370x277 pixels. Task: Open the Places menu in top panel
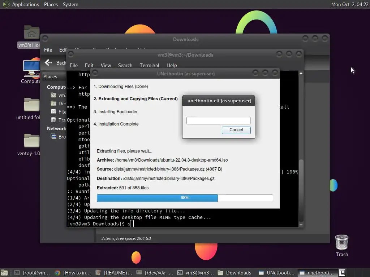tap(51, 4)
